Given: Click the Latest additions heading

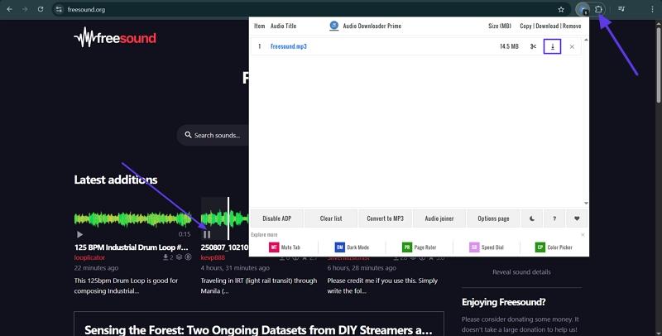Looking at the screenshot, I should (x=116, y=180).
